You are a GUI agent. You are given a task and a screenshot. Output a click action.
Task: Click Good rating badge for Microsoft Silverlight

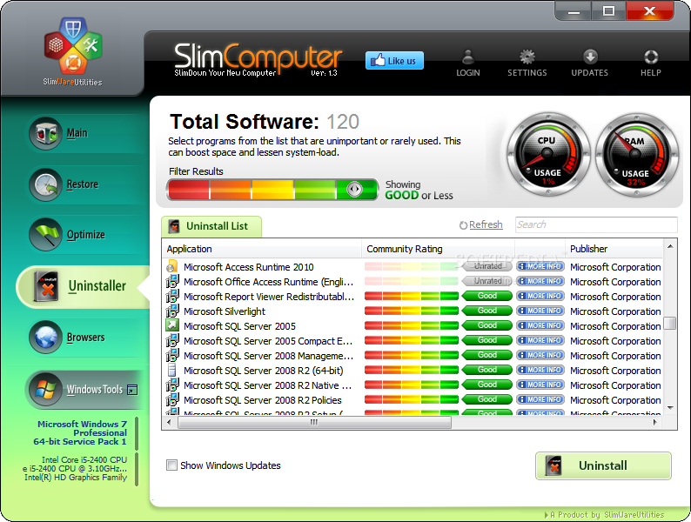click(487, 311)
